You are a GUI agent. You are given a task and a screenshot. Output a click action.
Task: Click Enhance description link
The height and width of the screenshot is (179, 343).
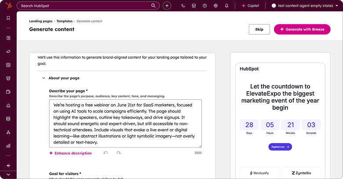[x=70, y=153]
